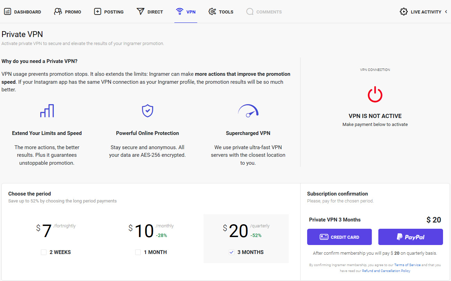The height and width of the screenshot is (281, 451).
Task: Click Private VPN 3 Months label
Action: click(x=335, y=220)
